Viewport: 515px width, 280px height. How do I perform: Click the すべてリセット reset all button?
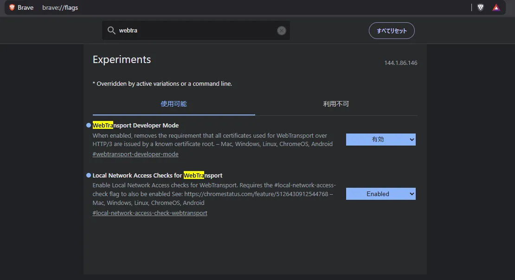392,31
